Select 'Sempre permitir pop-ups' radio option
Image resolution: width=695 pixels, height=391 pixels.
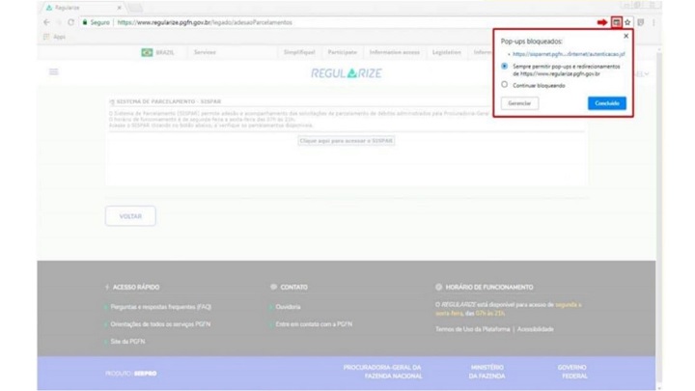pyautogui.click(x=504, y=67)
